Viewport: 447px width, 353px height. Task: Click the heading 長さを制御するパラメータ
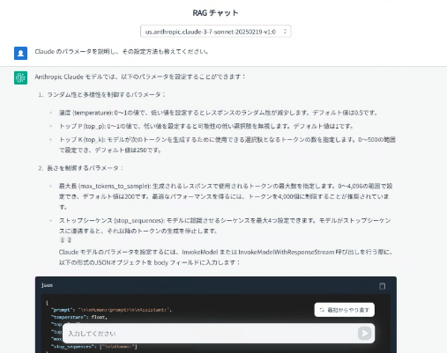[86, 168]
